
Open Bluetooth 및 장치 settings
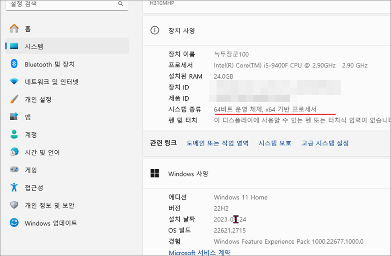[x=67, y=64]
